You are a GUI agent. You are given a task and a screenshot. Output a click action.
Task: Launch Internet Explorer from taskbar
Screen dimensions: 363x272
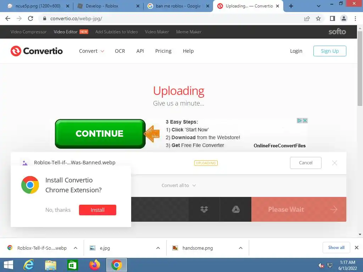tap(29, 265)
